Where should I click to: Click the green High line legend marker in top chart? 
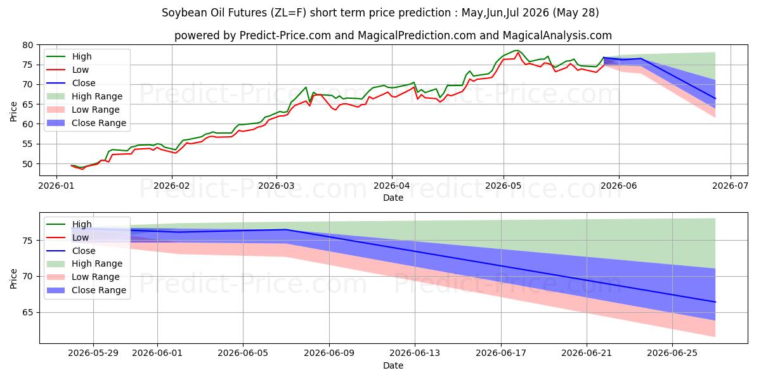pos(57,57)
